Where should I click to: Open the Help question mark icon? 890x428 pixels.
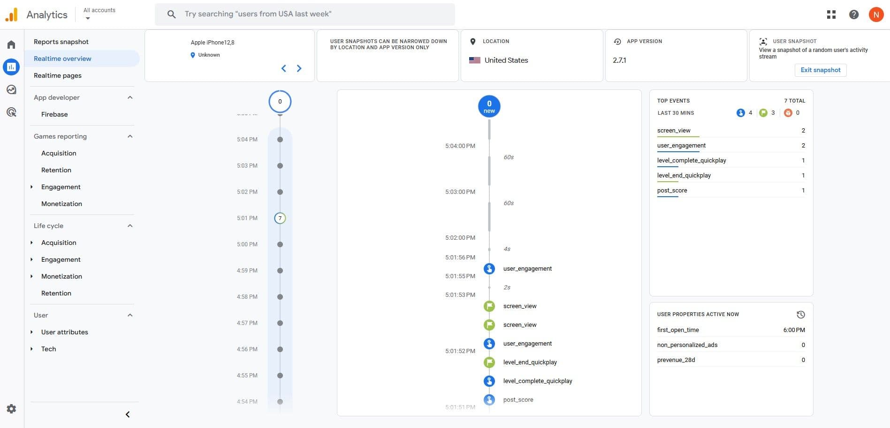[853, 15]
